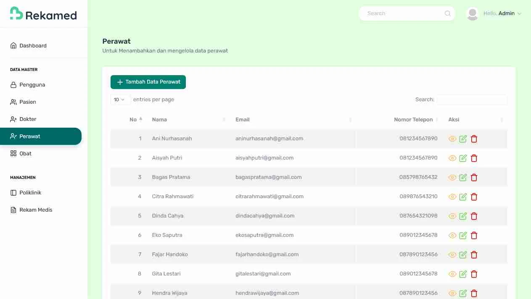
Task: Delete Eko Saputra's row
Action: pyautogui.click(x=474, y=236)
